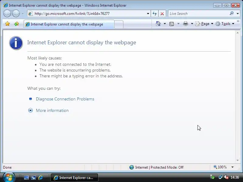Click the red Stop loading button
The width and height of the screenshot is (243, 182).
pos(162,14)
